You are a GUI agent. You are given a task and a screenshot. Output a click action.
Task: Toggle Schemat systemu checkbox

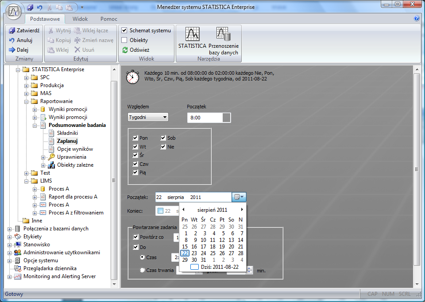[124, 31]
